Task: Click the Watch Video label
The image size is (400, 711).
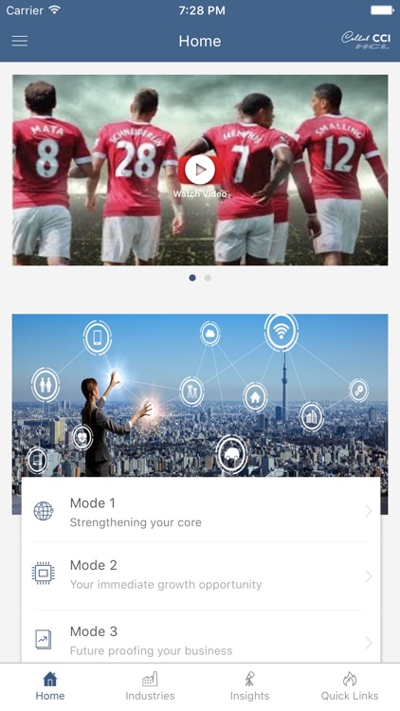Action: click(200, 194)
